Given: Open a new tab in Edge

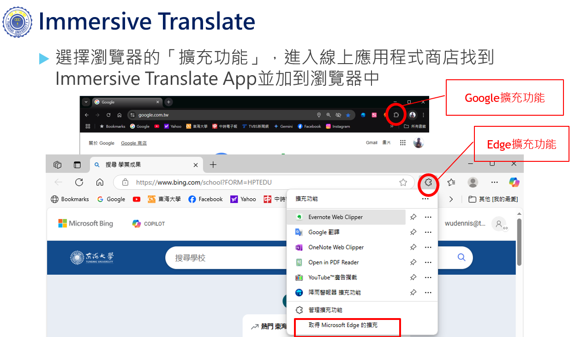Looking at the screenshot, I should point(213,165).
